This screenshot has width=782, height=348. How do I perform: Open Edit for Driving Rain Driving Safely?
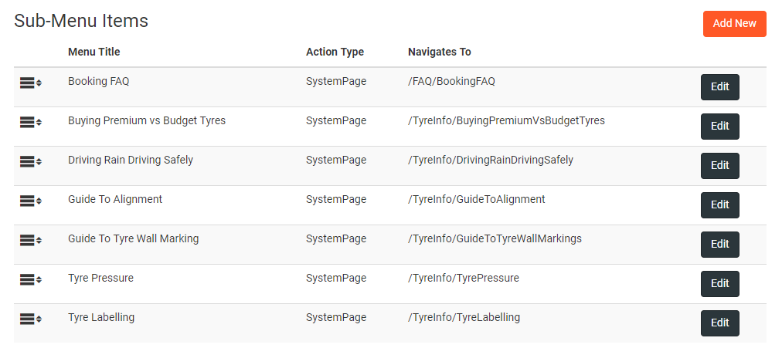click(719, 166)
